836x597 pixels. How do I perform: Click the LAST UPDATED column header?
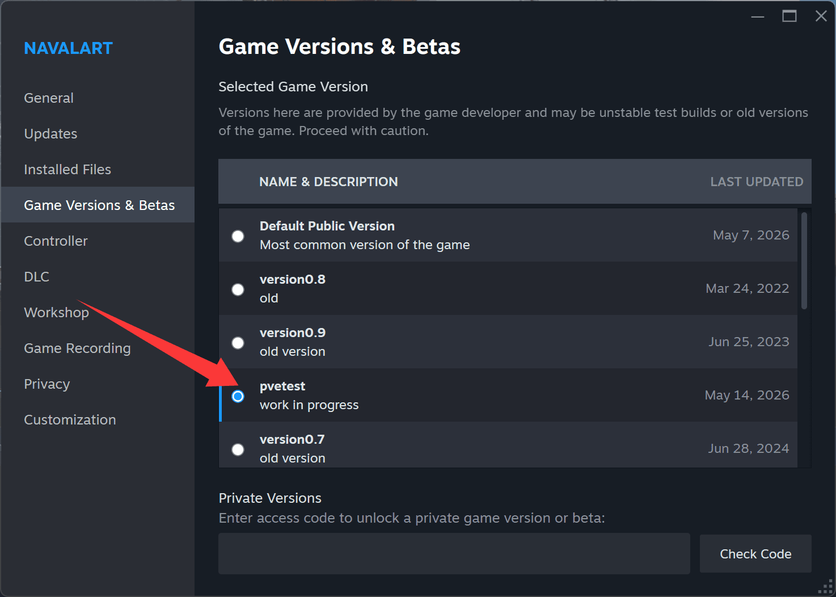(x=757, y=182)
